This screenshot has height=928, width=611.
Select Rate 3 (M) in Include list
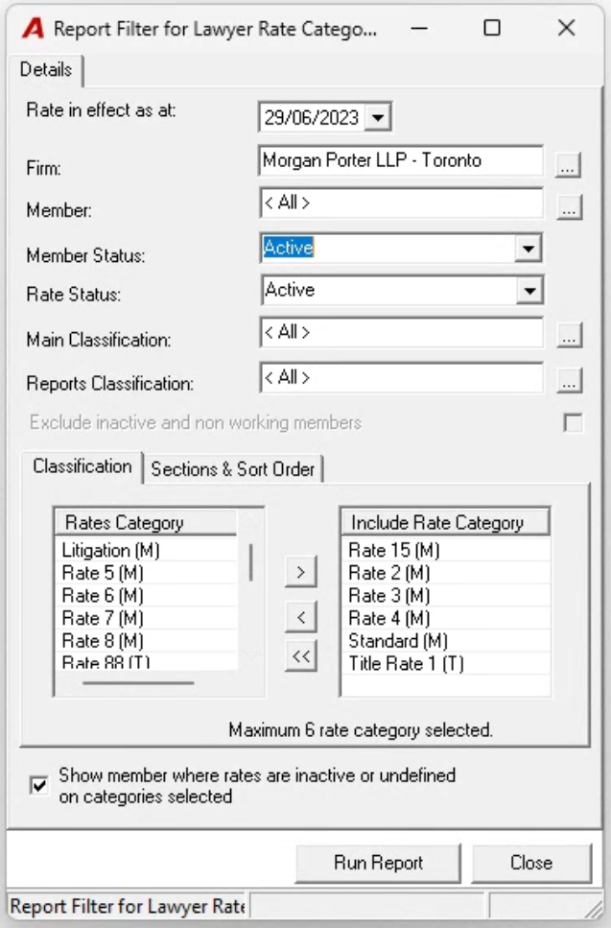pos(446,595)
